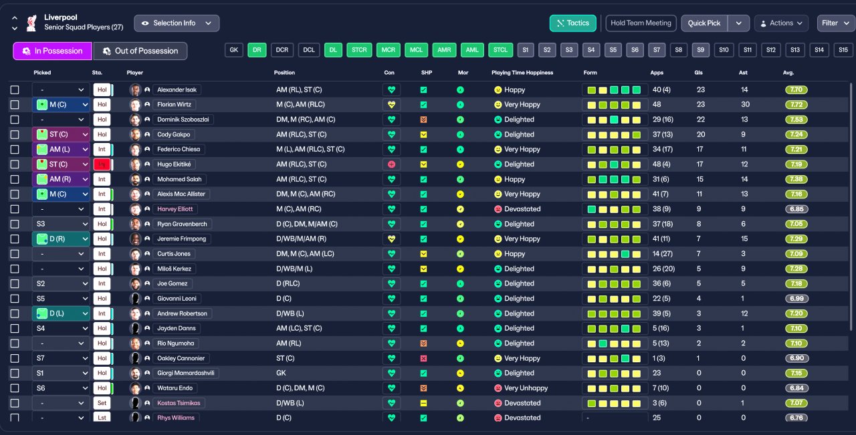The width and height of the screenshot is (856, 435).
Task: Select the checkbox for Wataru Endo
Action: [15, 388]
